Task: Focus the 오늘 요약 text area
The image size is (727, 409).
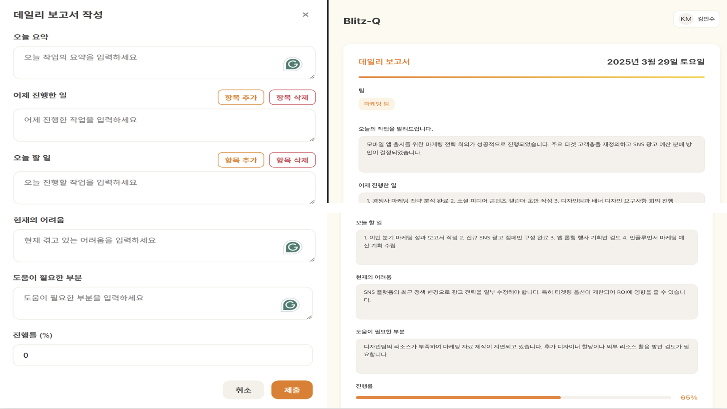Action: pyautogui.click(x=148, y=63)
